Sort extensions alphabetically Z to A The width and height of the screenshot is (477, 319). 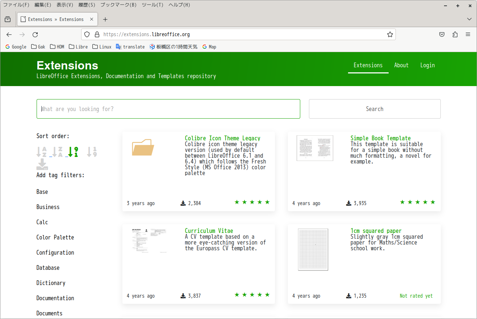[x=58, y=152]
